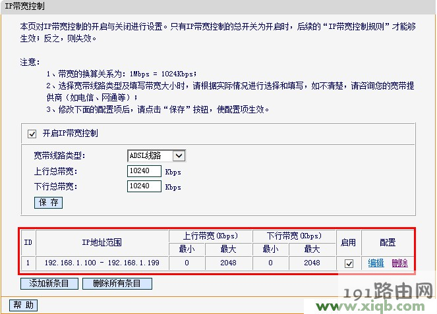Open the 编辑 link for rule 1

point(376,263)
